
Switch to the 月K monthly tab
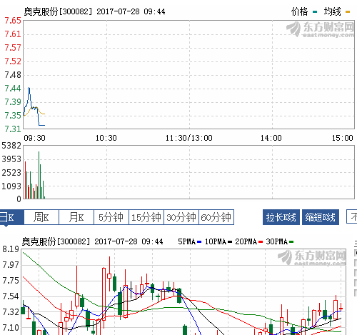pyautogui.click(x=76, y=217)
